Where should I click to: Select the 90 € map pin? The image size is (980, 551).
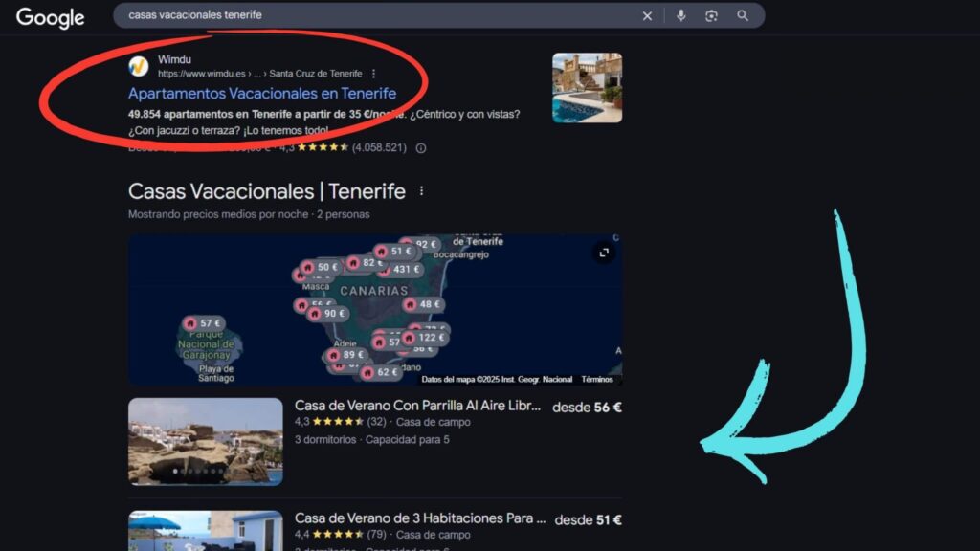(328, 313)
